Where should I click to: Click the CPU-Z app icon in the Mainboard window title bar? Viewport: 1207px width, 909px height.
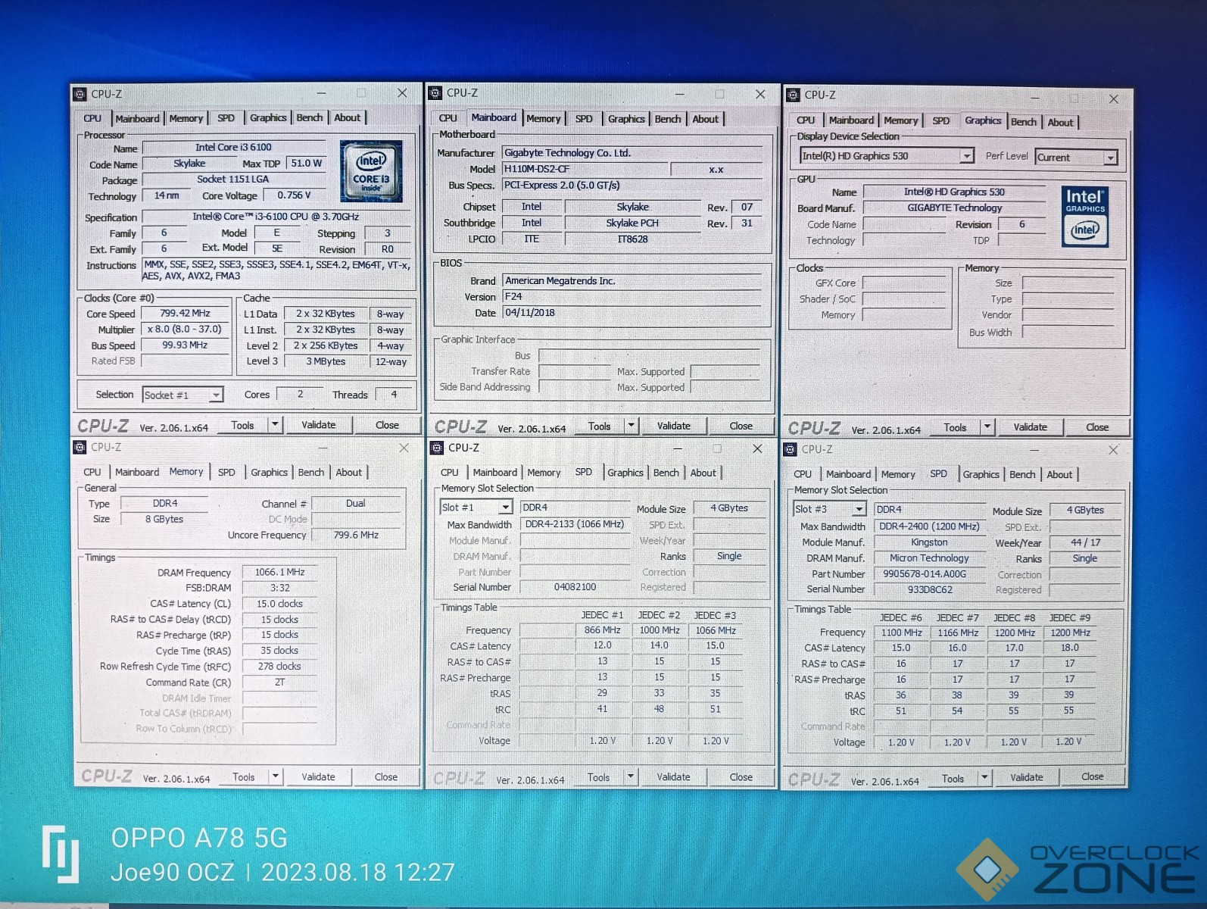tap(435, 93)
